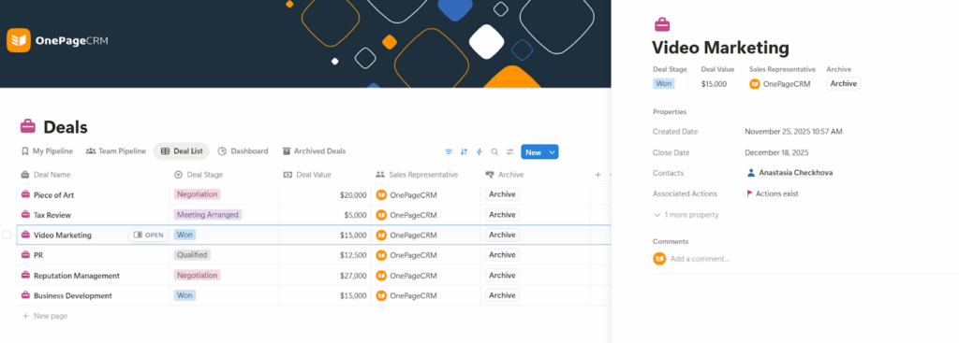Image resolution: width=959 pixels, height=343 pixels.
Task: Click the Archive button in the Video Marketing detail panel
Action: click(x=844, y=83)
